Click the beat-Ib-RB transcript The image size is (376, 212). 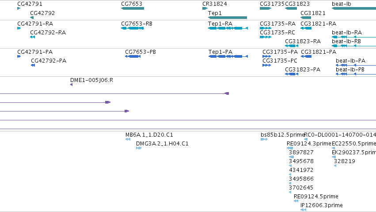(x=354, y=46)
